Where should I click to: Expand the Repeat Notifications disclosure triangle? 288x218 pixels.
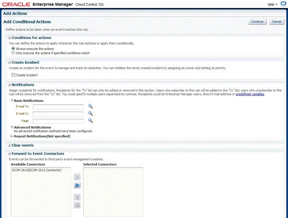coord(12,136)
